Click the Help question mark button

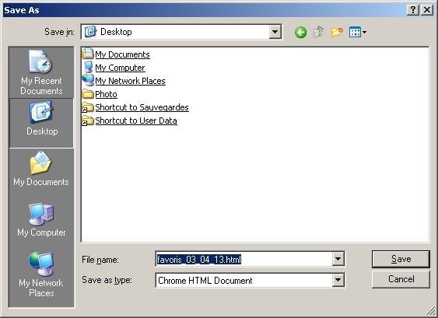[413, 10]
